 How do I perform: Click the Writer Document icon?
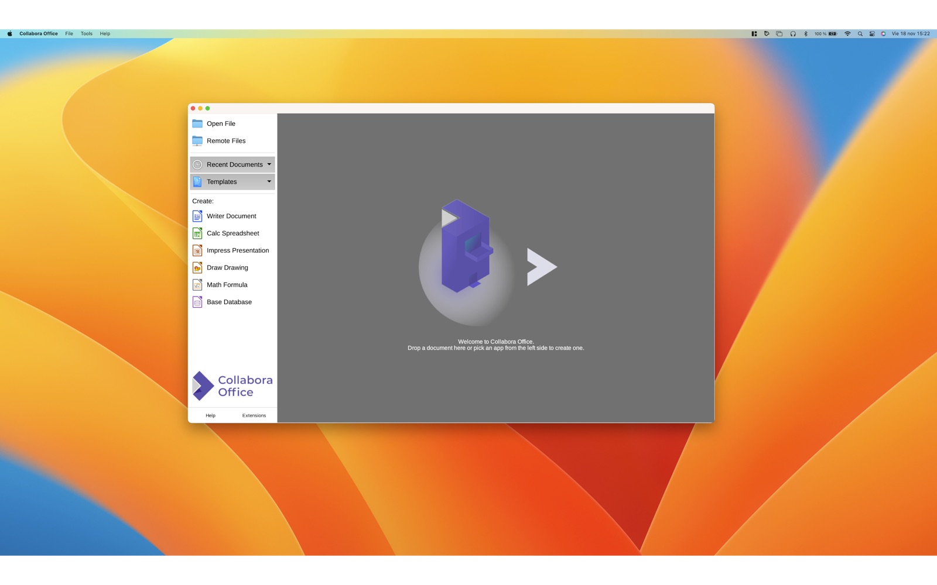(x=197, y=216)
